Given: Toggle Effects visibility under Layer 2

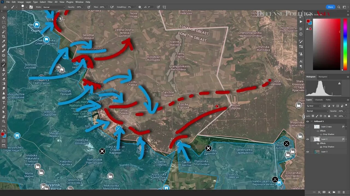Looking at the screenshot, I should [x=318, y=143].
